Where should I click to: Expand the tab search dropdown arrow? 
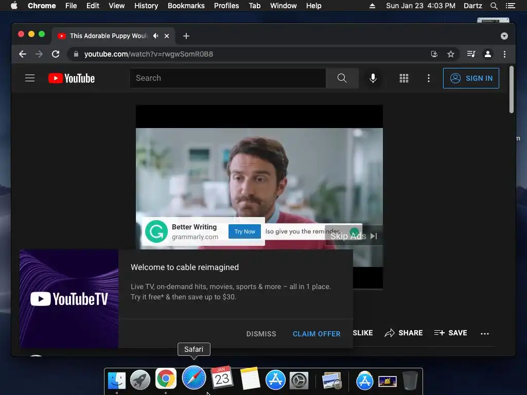pyautogui.click(x=504, y=36)
